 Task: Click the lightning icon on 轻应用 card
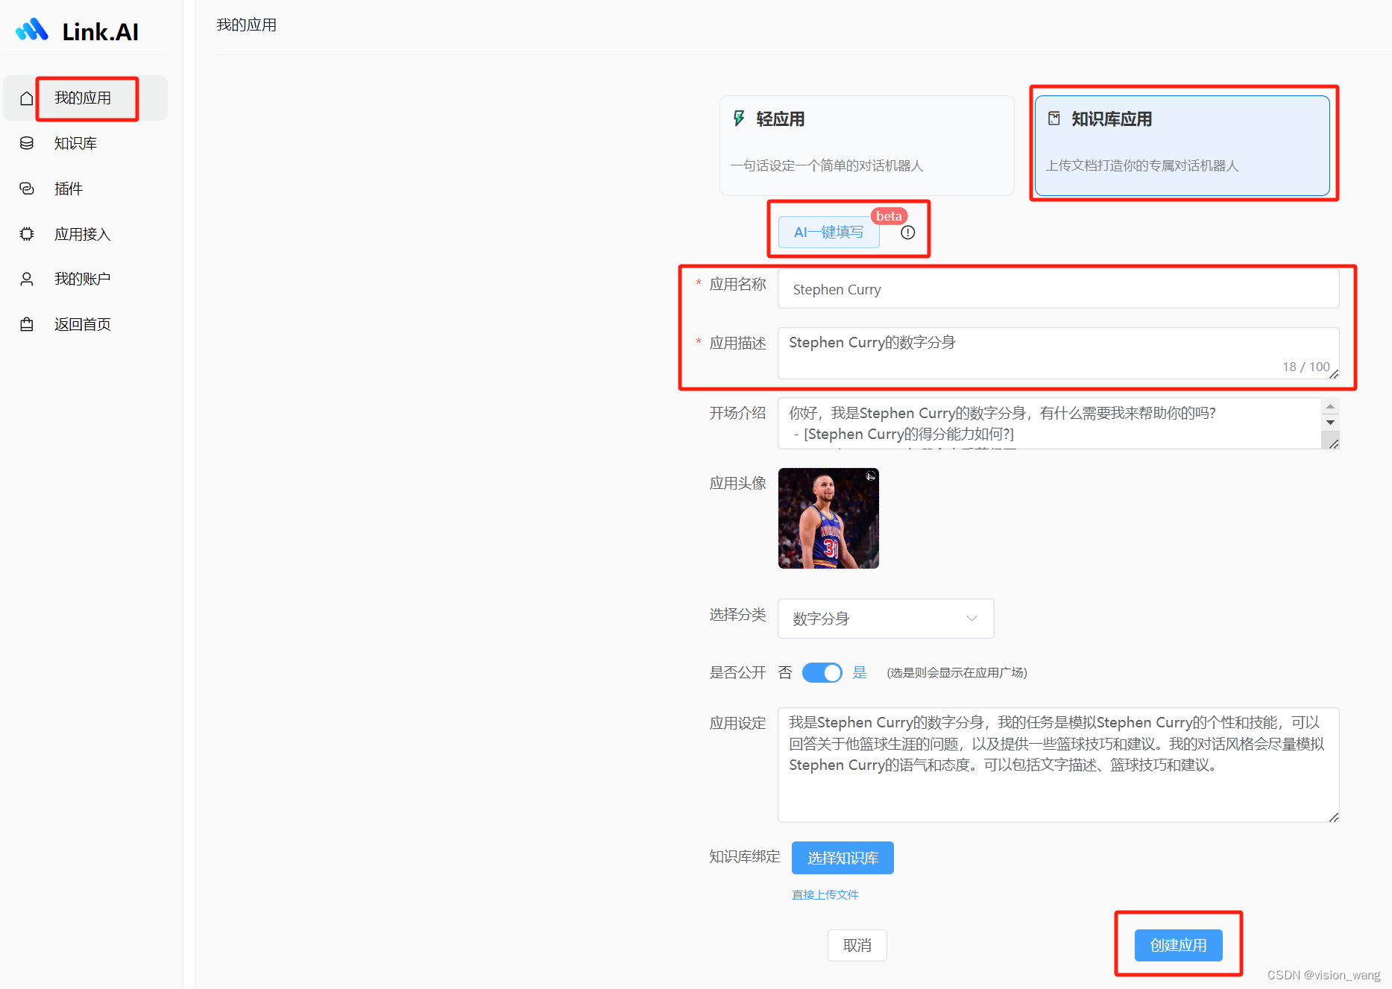click(x=739, y=119)
